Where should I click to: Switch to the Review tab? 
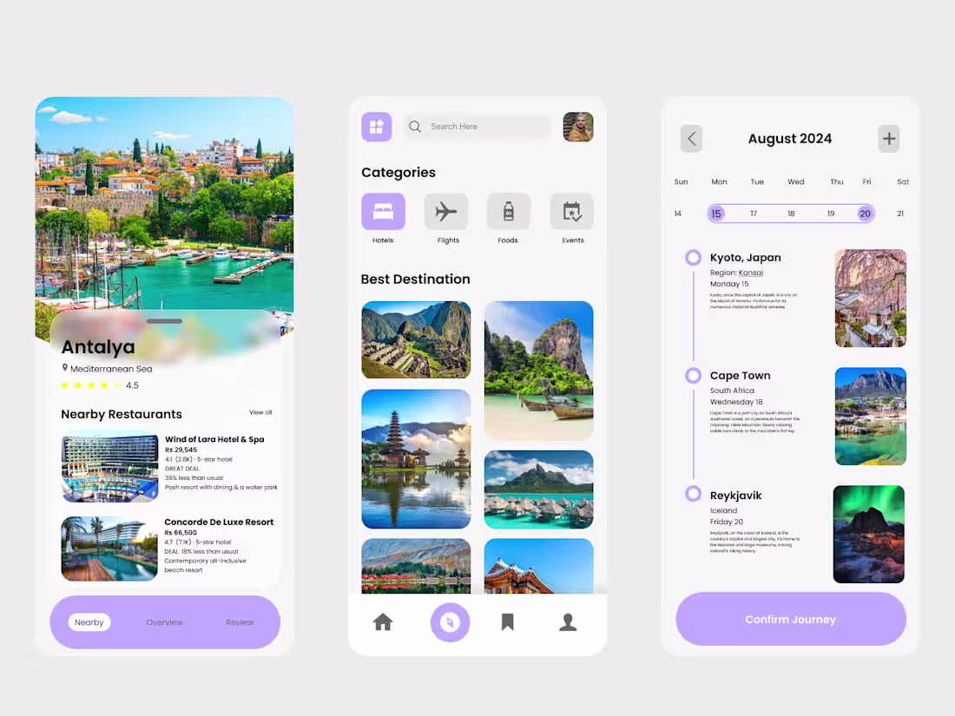pos(240,621)
